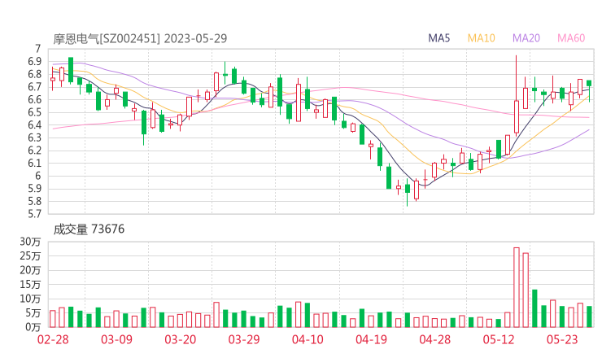Click the 25万 volume axis label
This screenshot has width=602, height=358.
point(30,255)
